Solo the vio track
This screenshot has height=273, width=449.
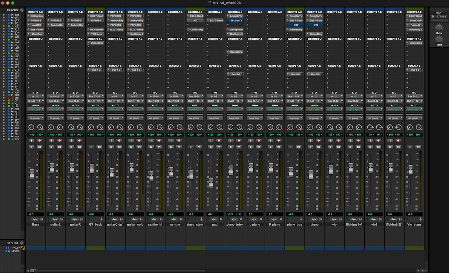point(330,147)
